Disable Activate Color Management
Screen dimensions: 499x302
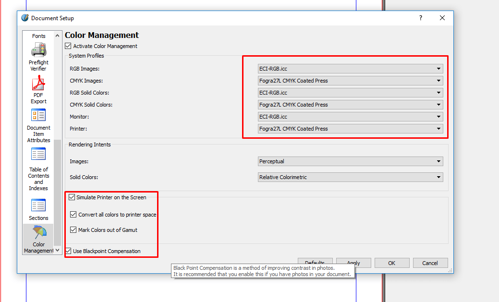68,46
